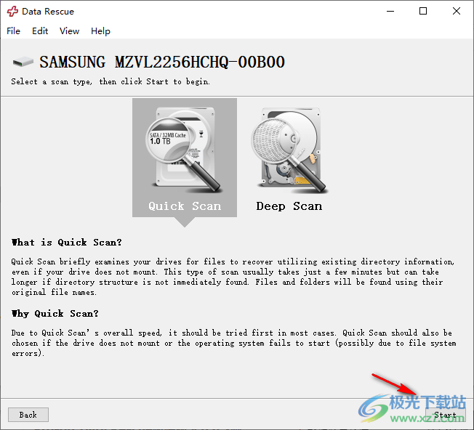Click the "Why Quick Scan?" heading
Image resolution: width=474 pixels, height=430 pixels.
55,314
